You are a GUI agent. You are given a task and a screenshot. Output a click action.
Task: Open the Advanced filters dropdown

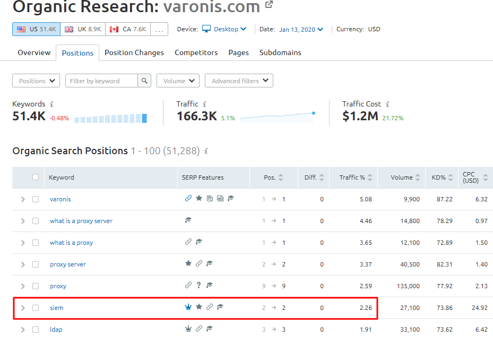pos(239,81)
